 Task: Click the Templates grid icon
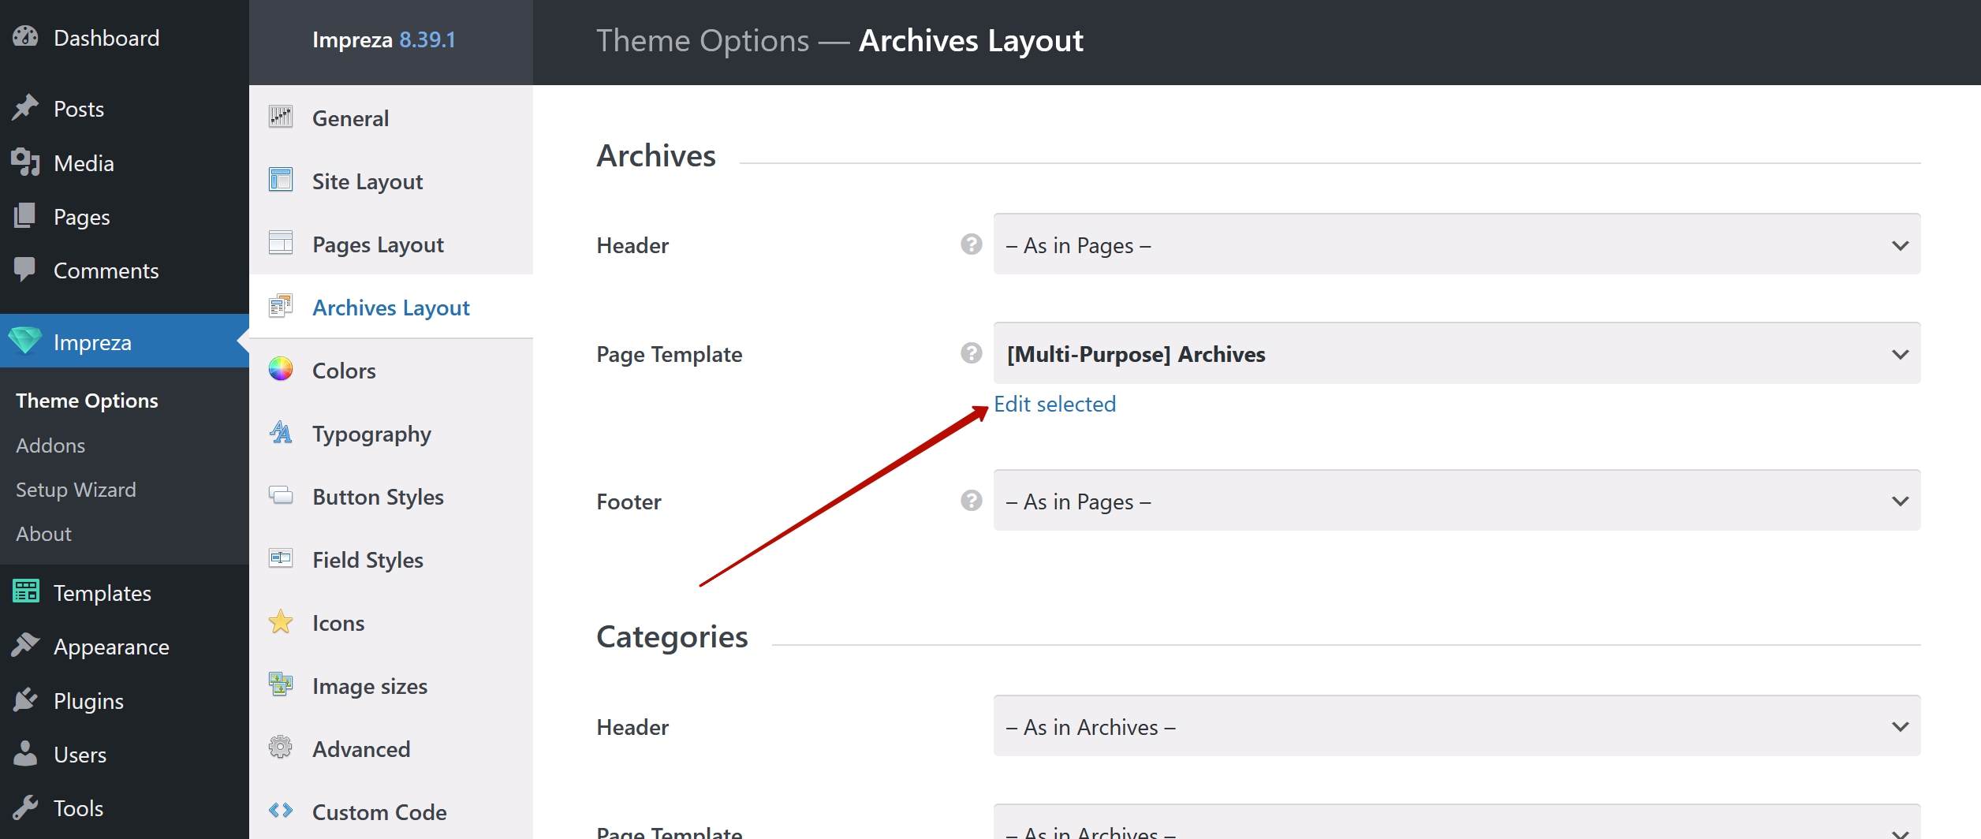click(25, 591)
